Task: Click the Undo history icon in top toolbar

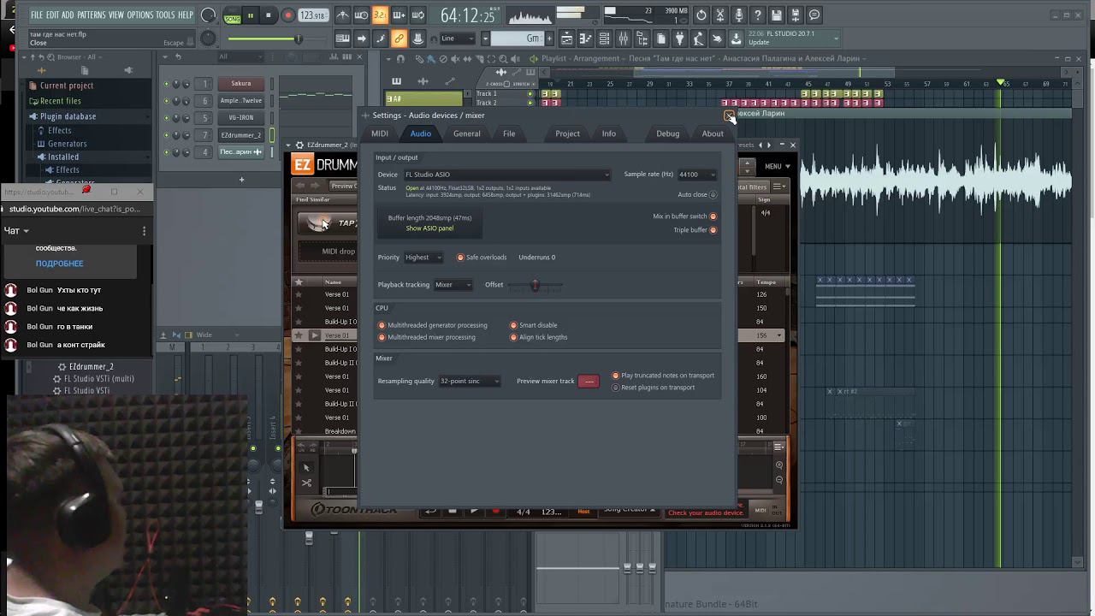Action: tap(701, 15)
